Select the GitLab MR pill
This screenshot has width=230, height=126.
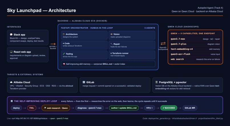[x=190, y=108]
